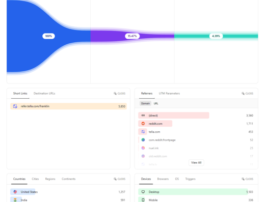Switch to the Continents tab
Screen dimensions: 265x202
pos(68,179)
